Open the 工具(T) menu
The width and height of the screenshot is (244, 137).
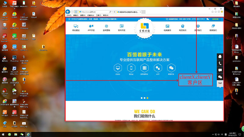(x=98, y=15)
